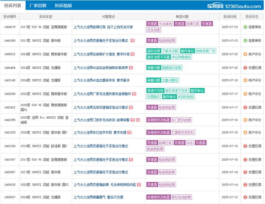The width and height of the screenshot is (265, 204).
Task: Click the 服务流程不完善 未经同意维修 tag
Action: click(169, 57)
